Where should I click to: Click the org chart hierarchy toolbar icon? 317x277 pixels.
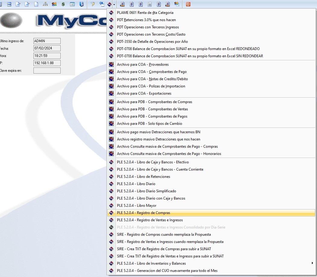(x=45, y=4)
